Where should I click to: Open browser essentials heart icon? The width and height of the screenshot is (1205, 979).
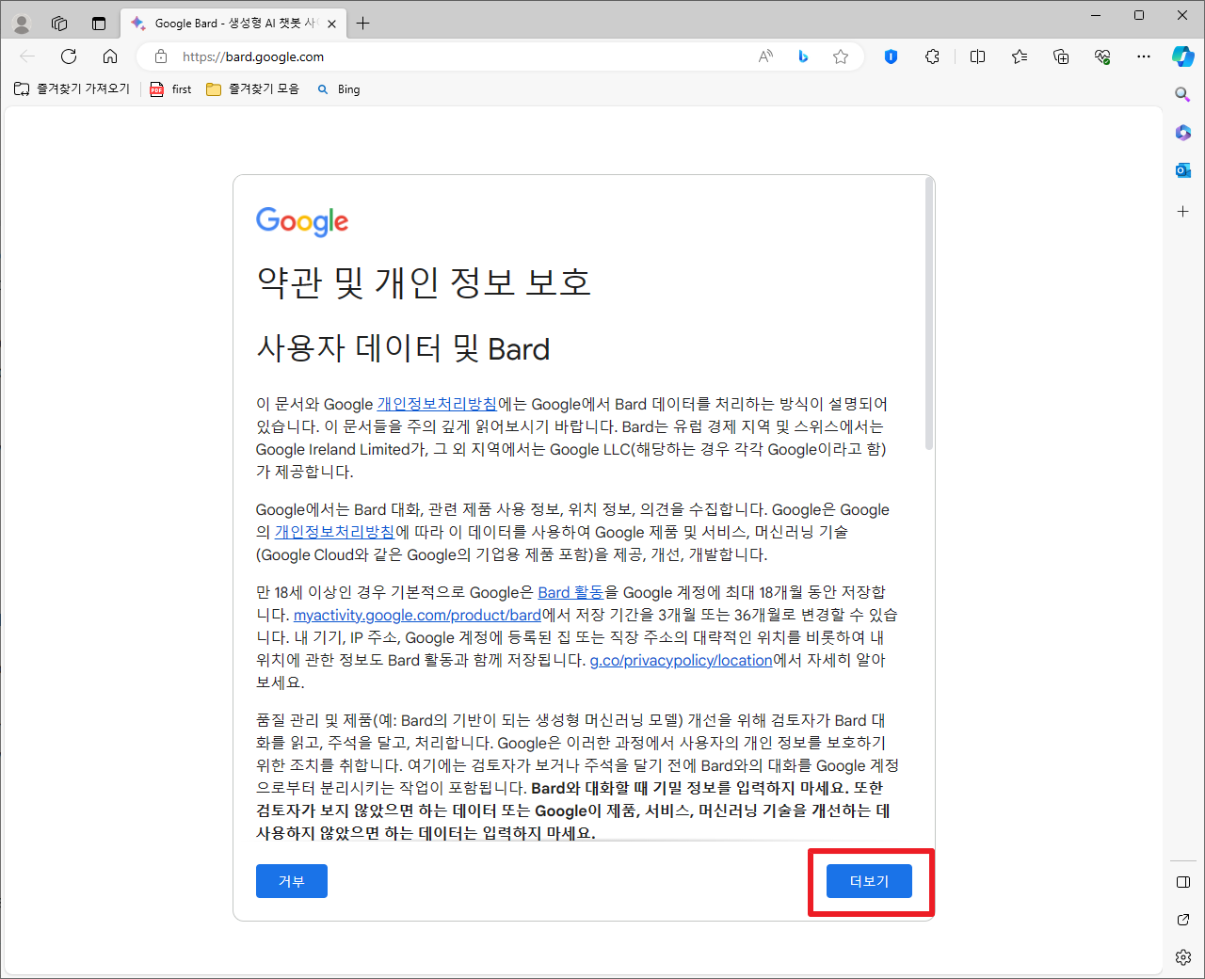[1102, 56]
